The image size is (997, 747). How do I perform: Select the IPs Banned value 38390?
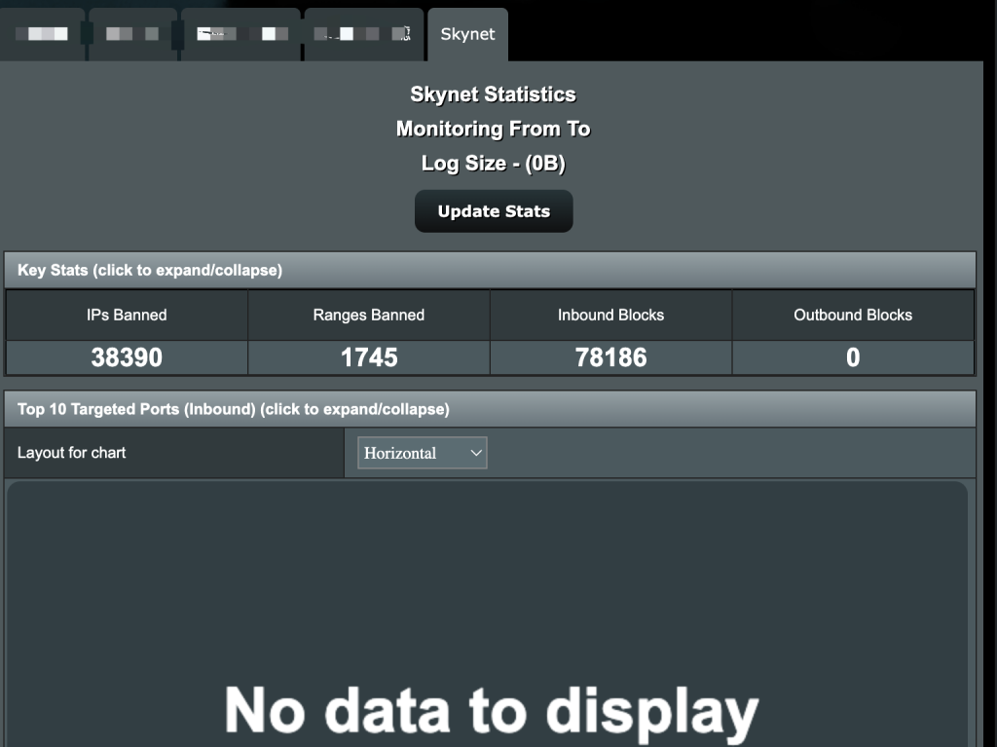(x=127, y=357)
